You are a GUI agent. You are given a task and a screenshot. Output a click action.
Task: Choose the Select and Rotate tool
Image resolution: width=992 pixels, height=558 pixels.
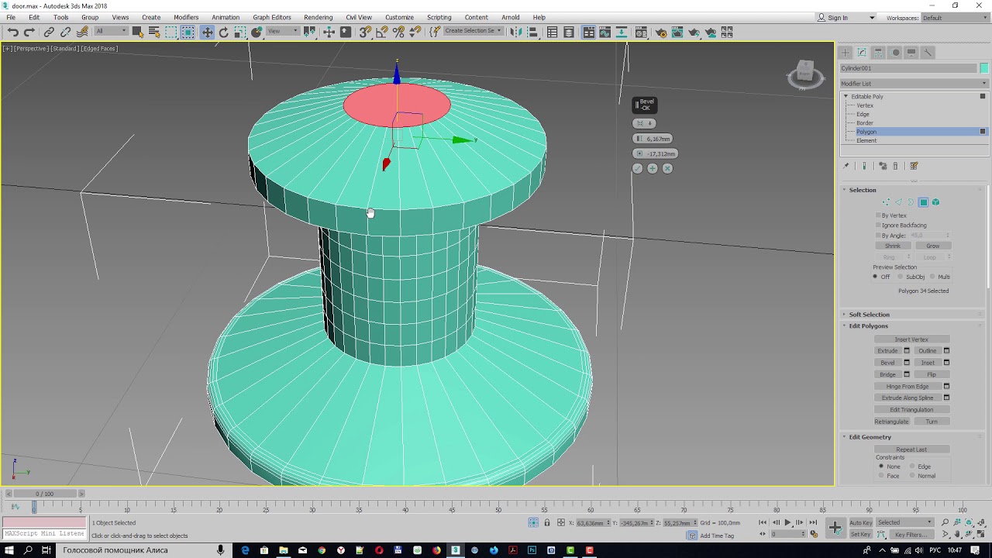pyautogui.click(x=224, y=32)
